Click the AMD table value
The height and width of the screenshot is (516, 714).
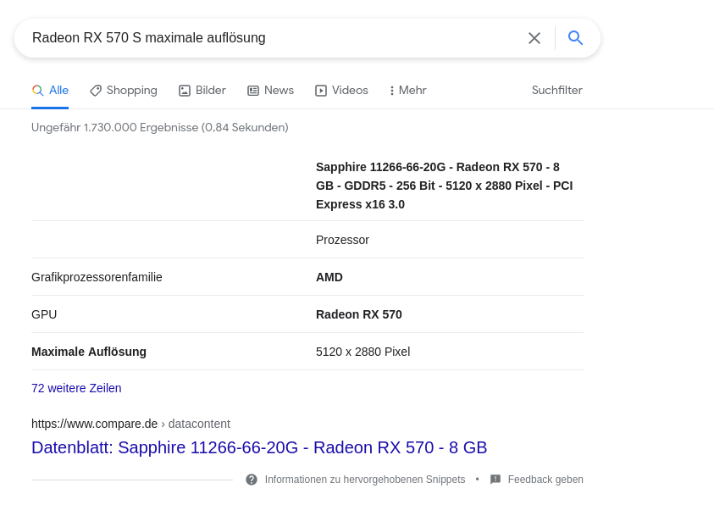(x=329, y=277)
